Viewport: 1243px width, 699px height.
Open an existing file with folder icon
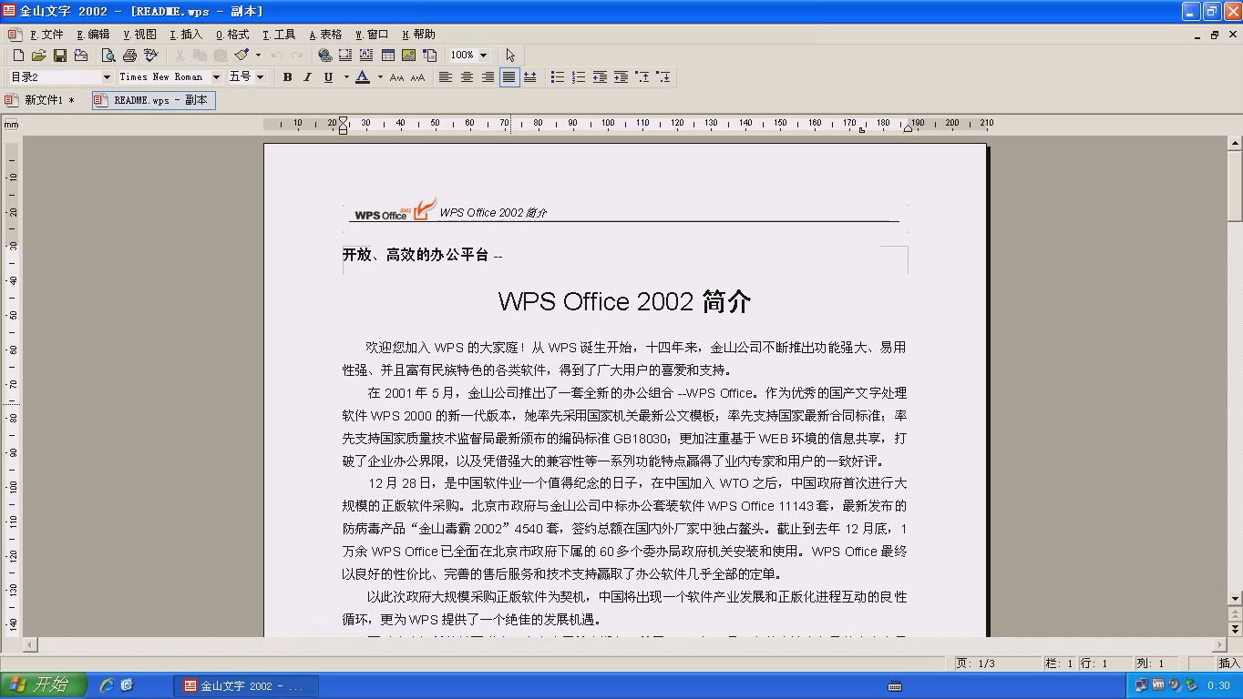38,56
